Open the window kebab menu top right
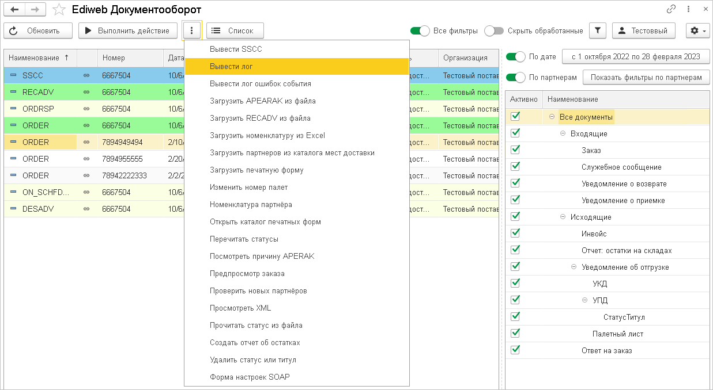The image size is (713, 390). click(688, 9)
